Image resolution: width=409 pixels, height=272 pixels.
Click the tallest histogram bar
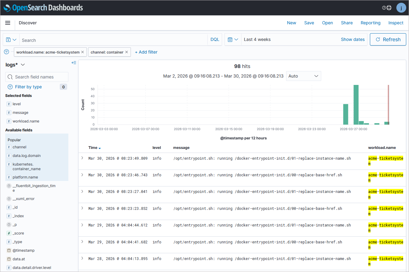[356, 105]
